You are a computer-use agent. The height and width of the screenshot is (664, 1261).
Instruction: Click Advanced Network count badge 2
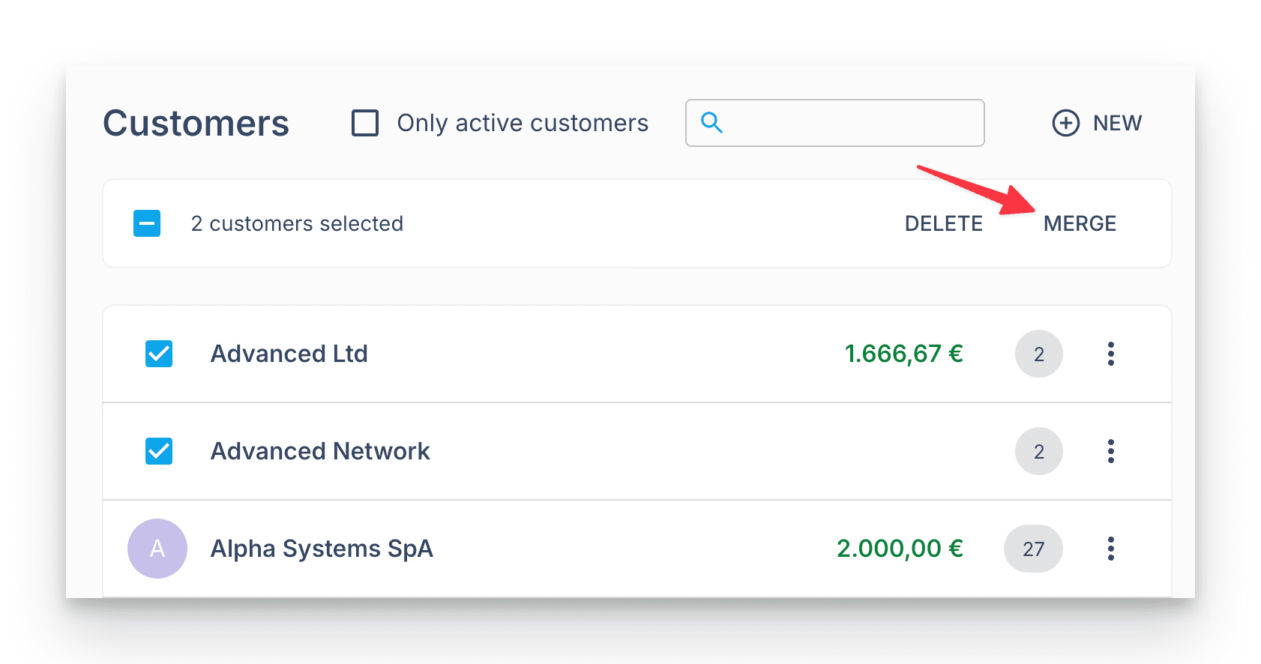pyautogui.click(x=1038, y=451)
